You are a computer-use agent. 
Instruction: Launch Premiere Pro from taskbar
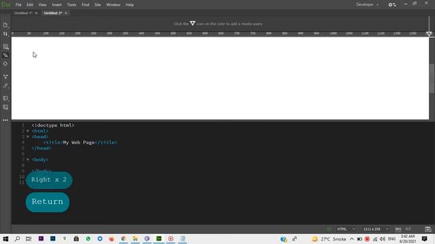41,239
